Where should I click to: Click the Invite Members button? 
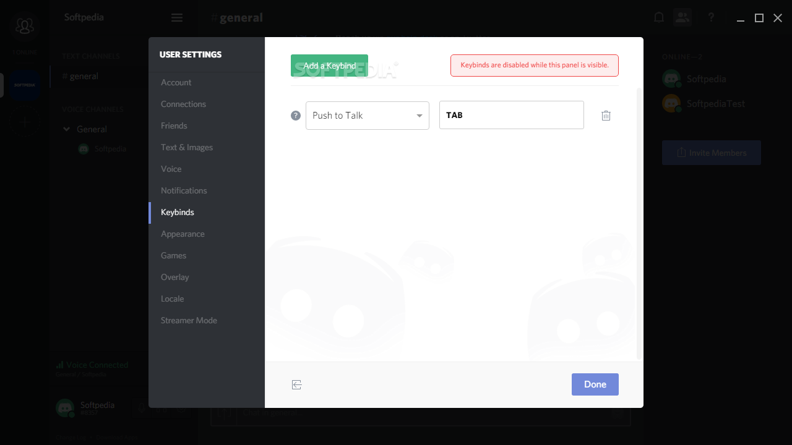pyautogui.click(x=712, y=153)
